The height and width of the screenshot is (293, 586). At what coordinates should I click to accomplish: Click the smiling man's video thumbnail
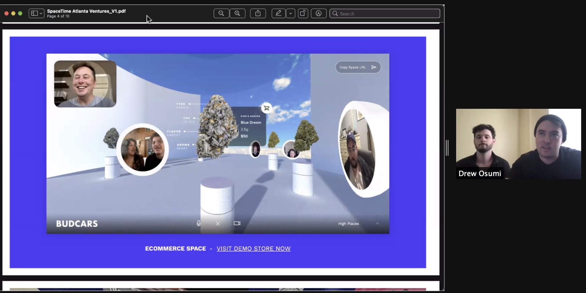click(85, 84)
